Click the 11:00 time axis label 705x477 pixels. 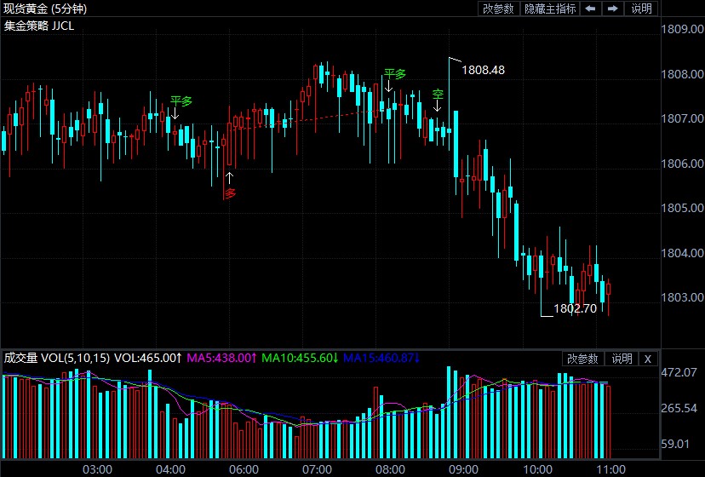pos(610,470)
